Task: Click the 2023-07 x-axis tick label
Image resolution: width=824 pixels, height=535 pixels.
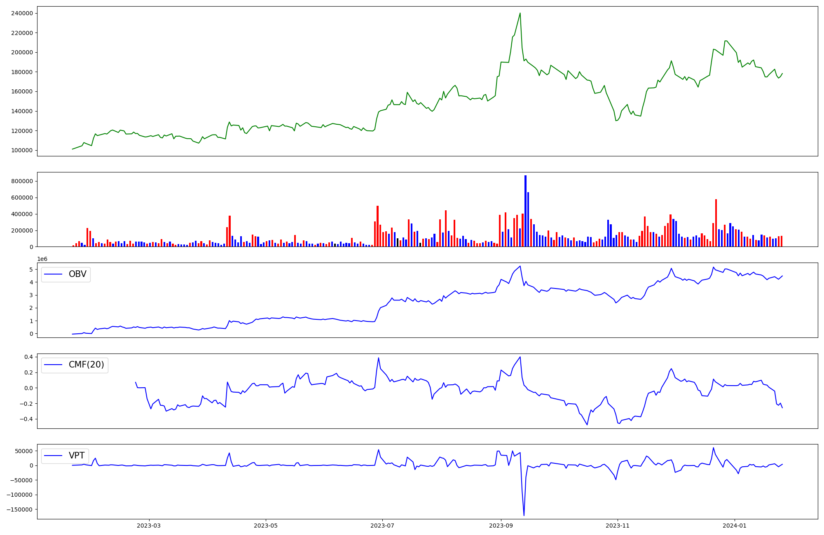Action: [x=383, y=526]
